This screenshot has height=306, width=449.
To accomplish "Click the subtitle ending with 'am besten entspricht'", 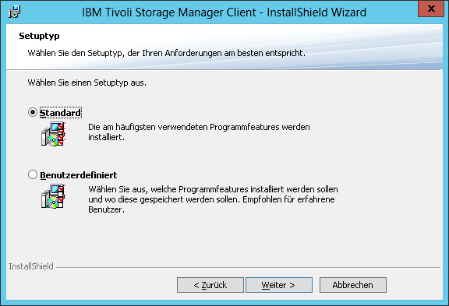I will (166, 53).
